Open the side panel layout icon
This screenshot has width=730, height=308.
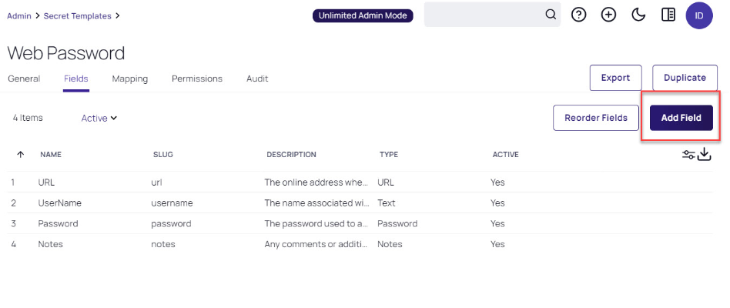668,15
